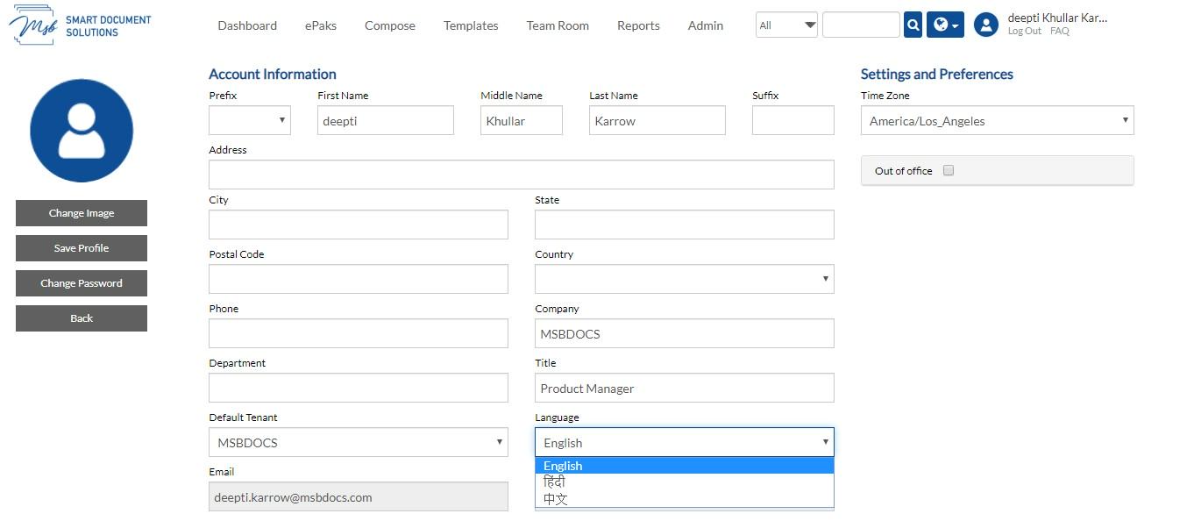Screen dimensions: 1194x528
Task: Select Hindi (हिंदी) language option
Action: pos(685,482)
